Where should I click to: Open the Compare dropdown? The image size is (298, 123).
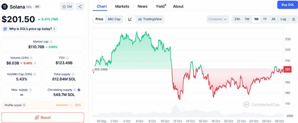[x=218, y=19]
